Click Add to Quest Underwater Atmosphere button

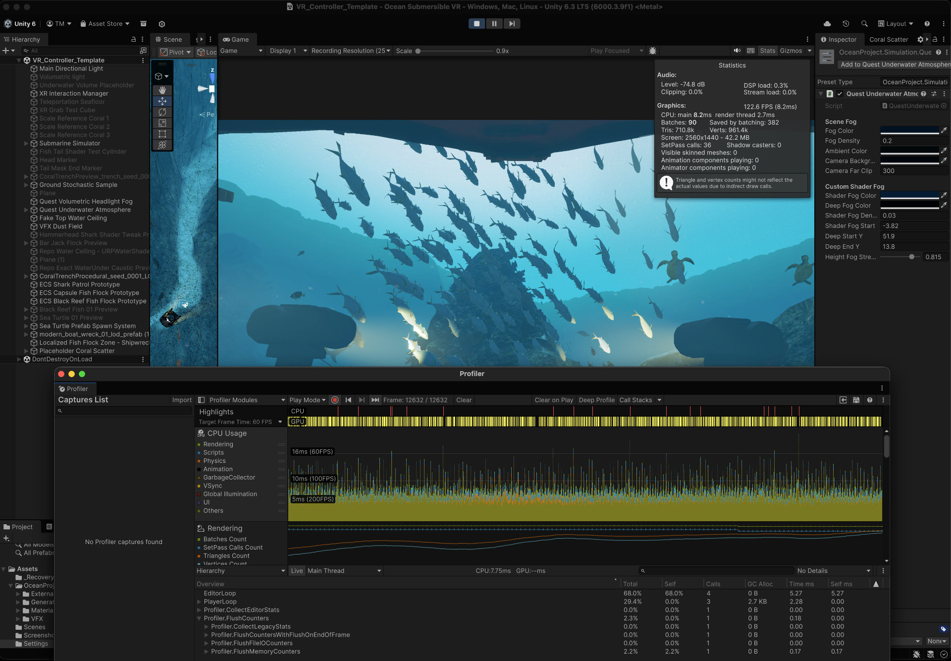(x=895, y=64)
